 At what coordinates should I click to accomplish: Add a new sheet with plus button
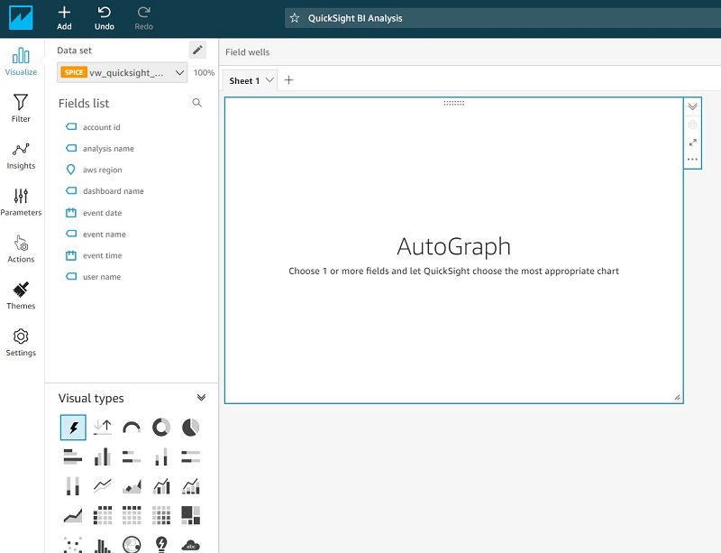288,80
